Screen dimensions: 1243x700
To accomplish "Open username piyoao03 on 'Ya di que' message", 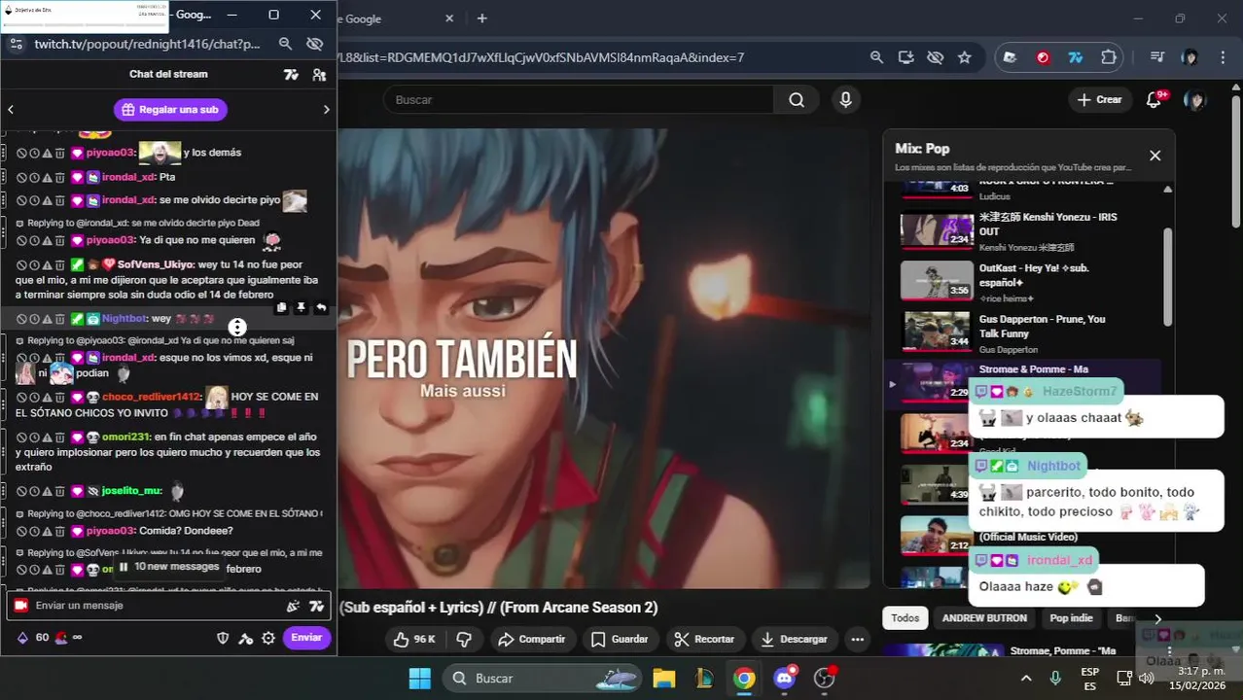I will coord(110,240).
